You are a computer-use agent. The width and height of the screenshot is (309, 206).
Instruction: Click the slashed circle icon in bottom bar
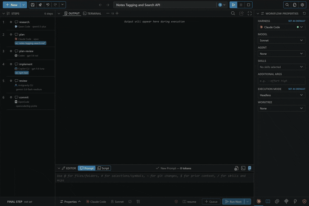point(130,202)
